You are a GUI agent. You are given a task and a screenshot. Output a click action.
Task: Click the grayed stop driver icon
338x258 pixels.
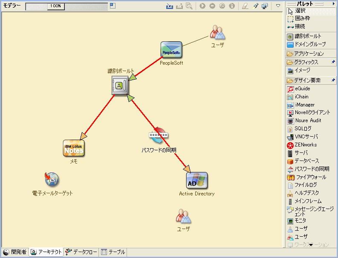212,6
